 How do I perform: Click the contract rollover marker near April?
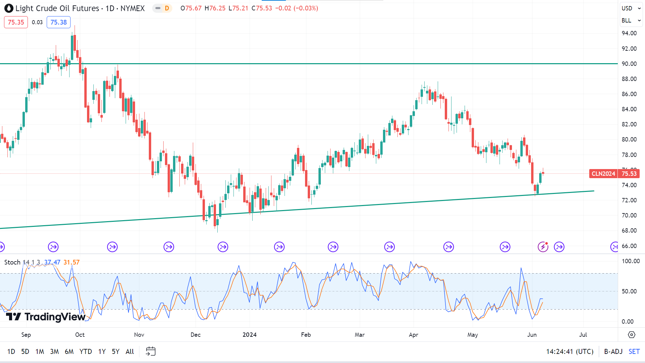click(449, 247)
